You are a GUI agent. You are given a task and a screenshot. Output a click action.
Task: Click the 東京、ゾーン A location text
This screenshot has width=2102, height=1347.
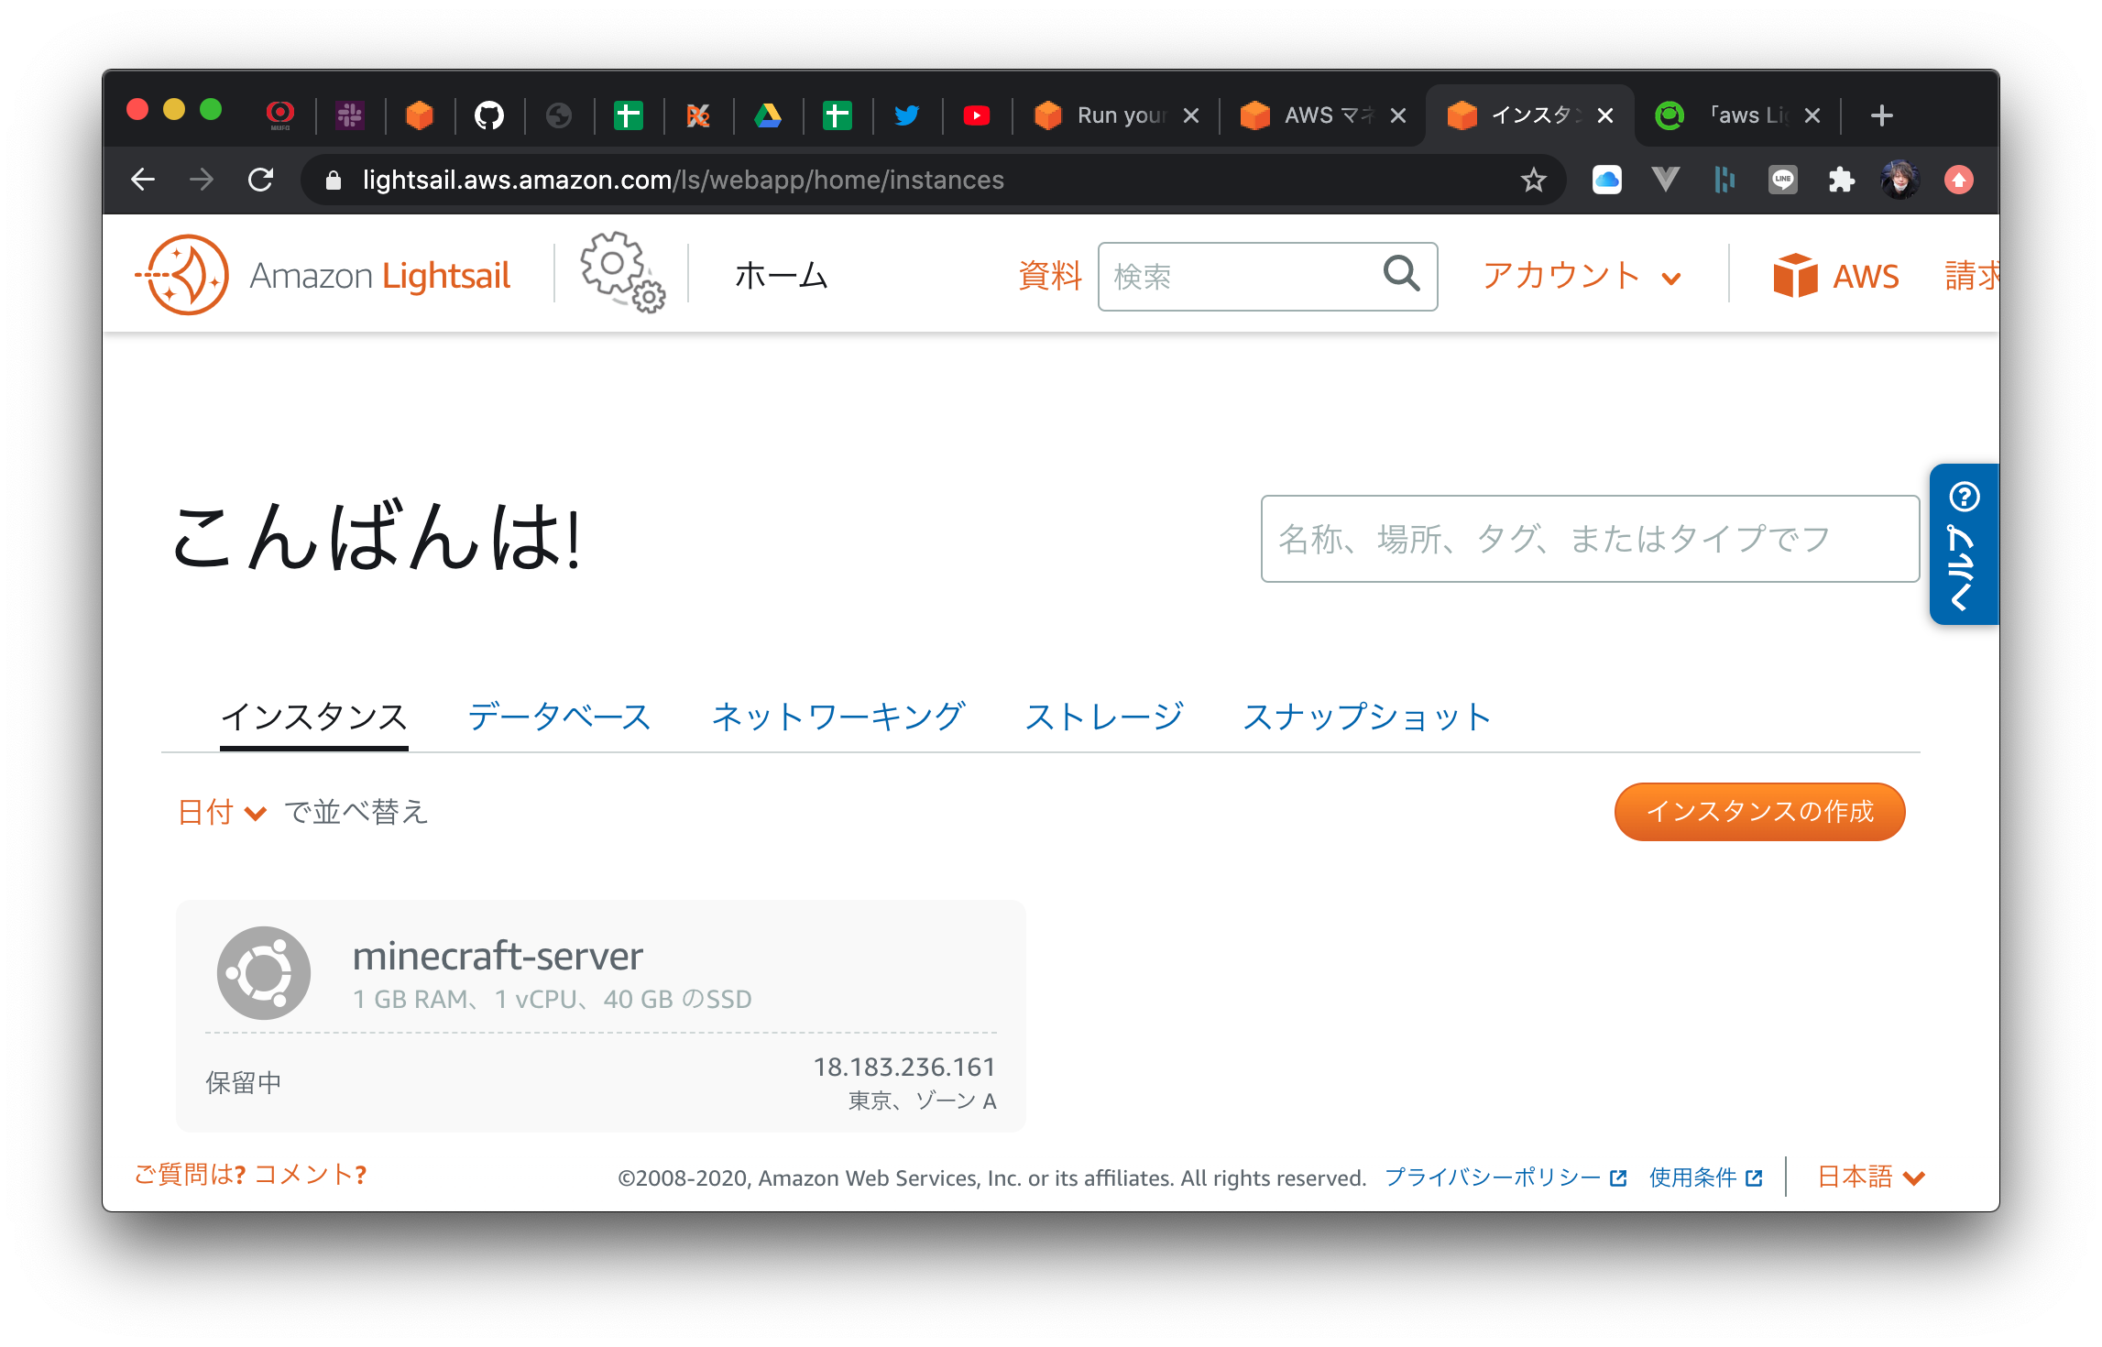coord(922,1101)
